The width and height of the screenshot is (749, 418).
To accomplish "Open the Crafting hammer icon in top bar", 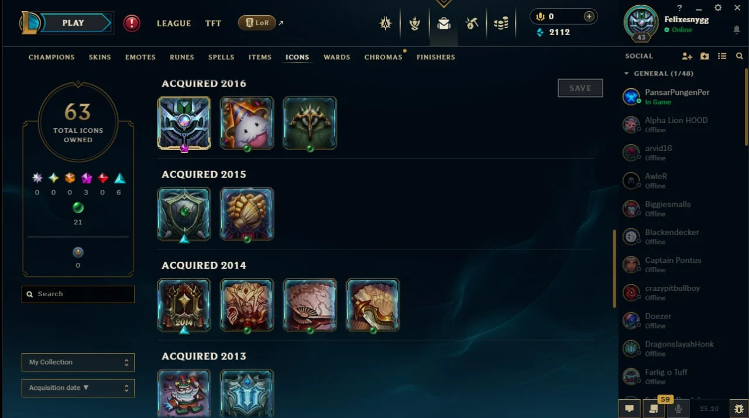I will (472, 23).
